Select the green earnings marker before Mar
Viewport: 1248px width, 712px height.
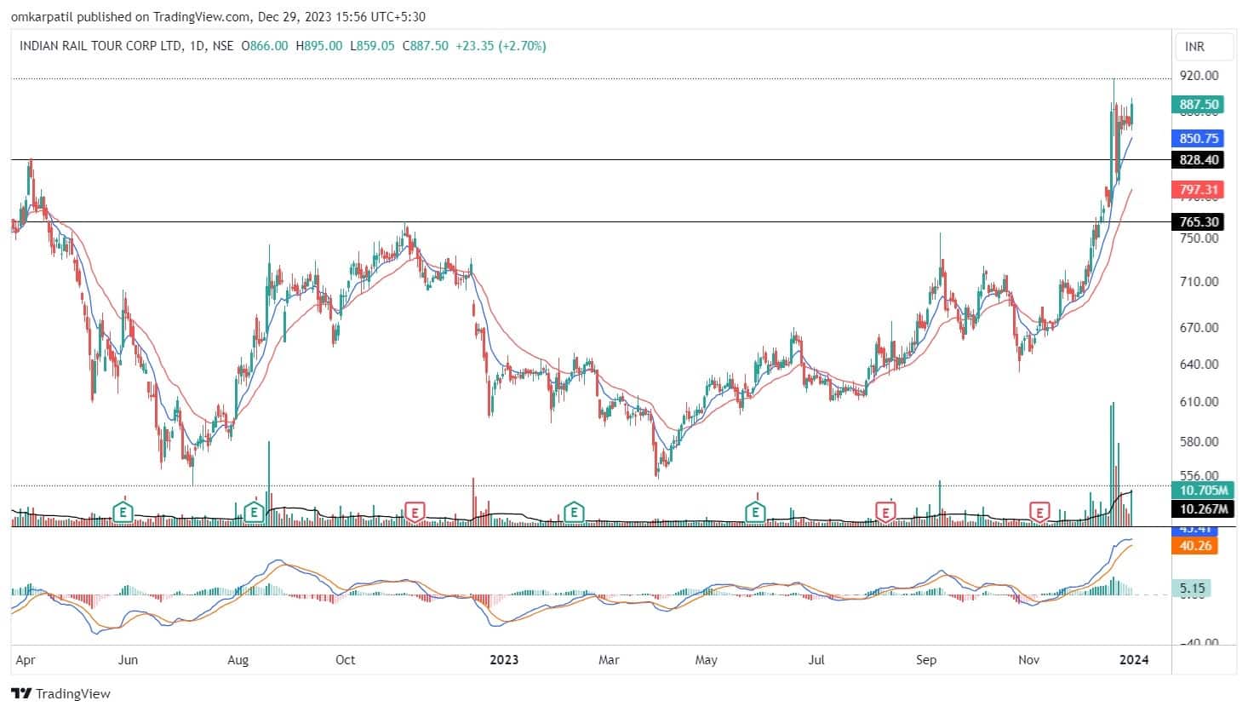pos(575,513)
